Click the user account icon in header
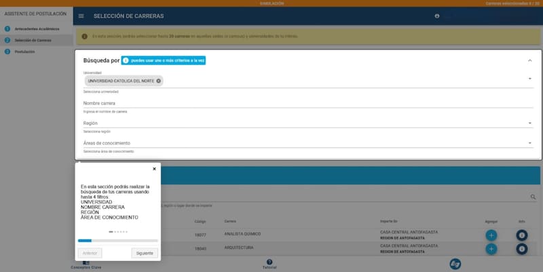The image size is (543, 272). [437, 16]
